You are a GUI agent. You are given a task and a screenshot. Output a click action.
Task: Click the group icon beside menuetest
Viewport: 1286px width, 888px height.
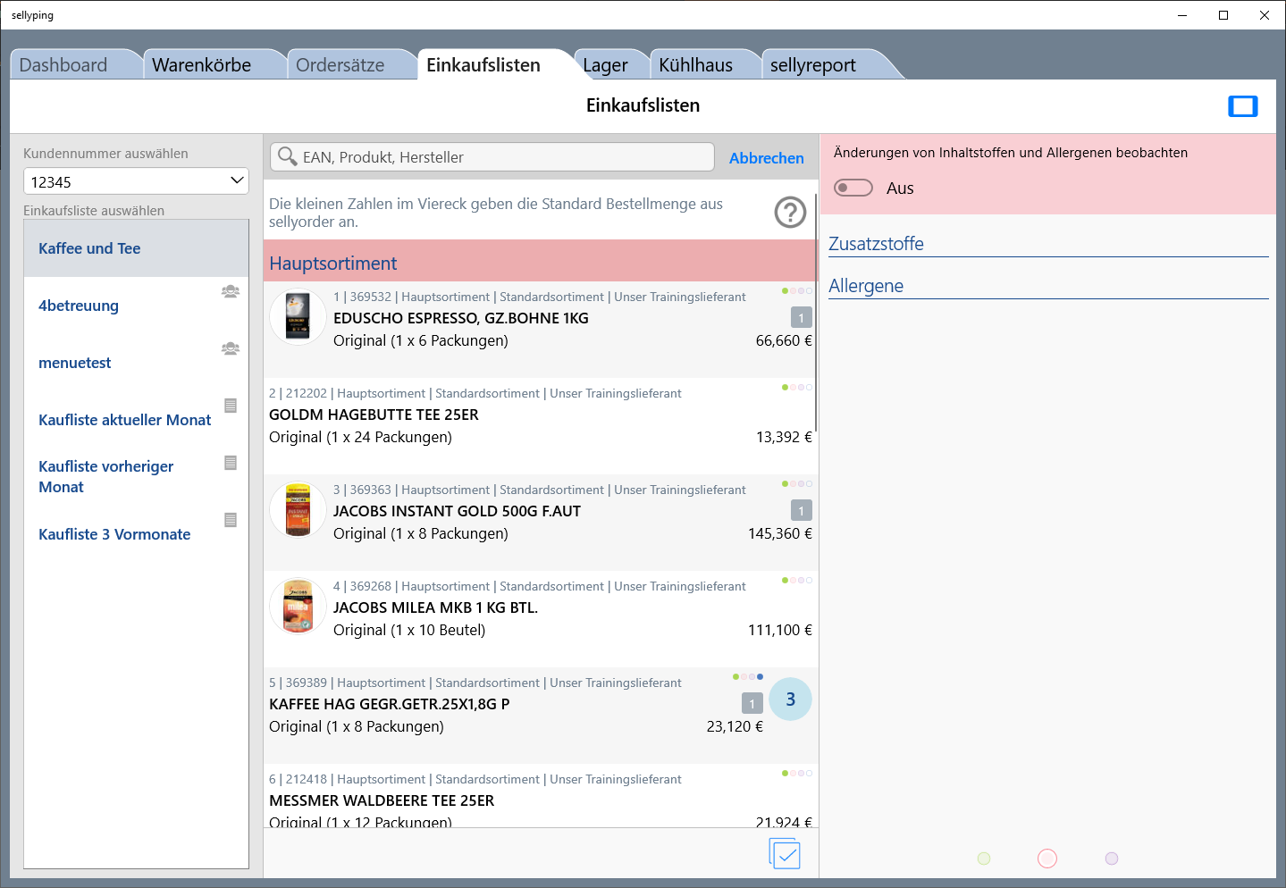click(231, 348)
